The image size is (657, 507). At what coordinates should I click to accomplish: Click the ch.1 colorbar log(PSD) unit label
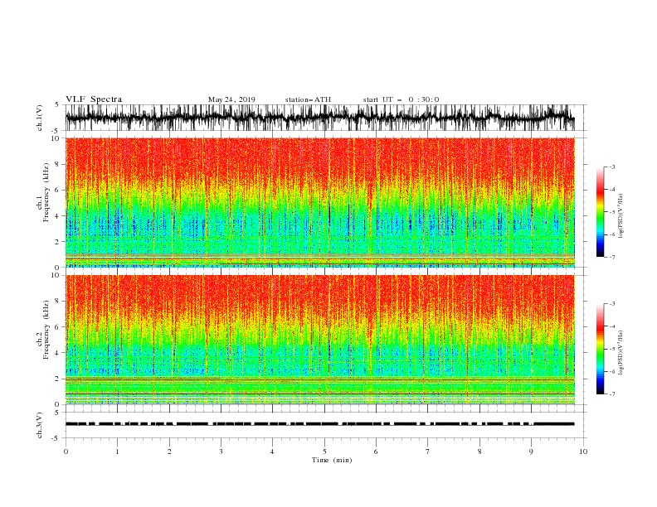coord(620,216)
